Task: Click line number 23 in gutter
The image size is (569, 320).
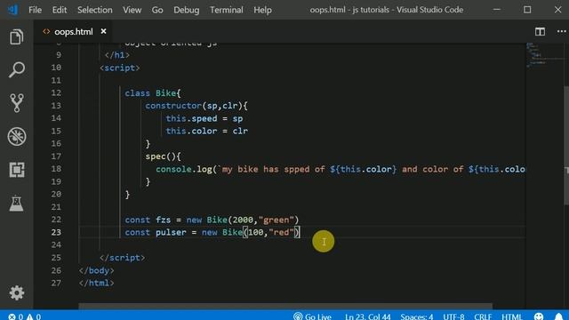Action: click(x=56, y=232)
